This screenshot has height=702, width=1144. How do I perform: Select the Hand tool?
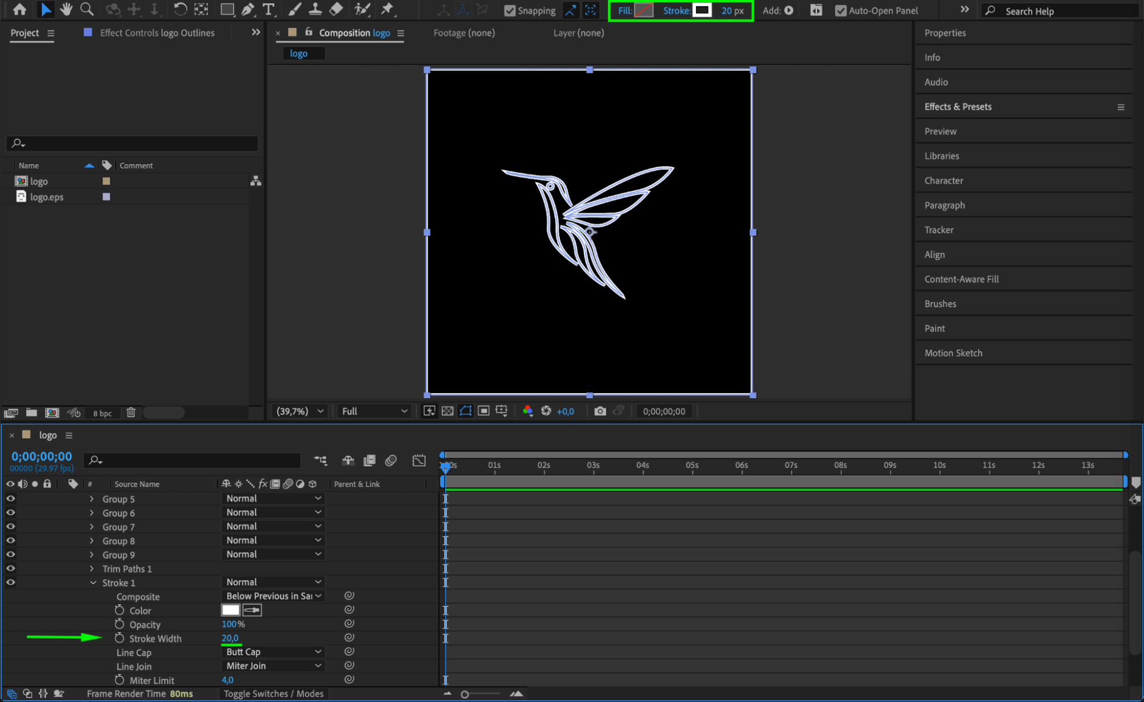[x=66, y=10]
